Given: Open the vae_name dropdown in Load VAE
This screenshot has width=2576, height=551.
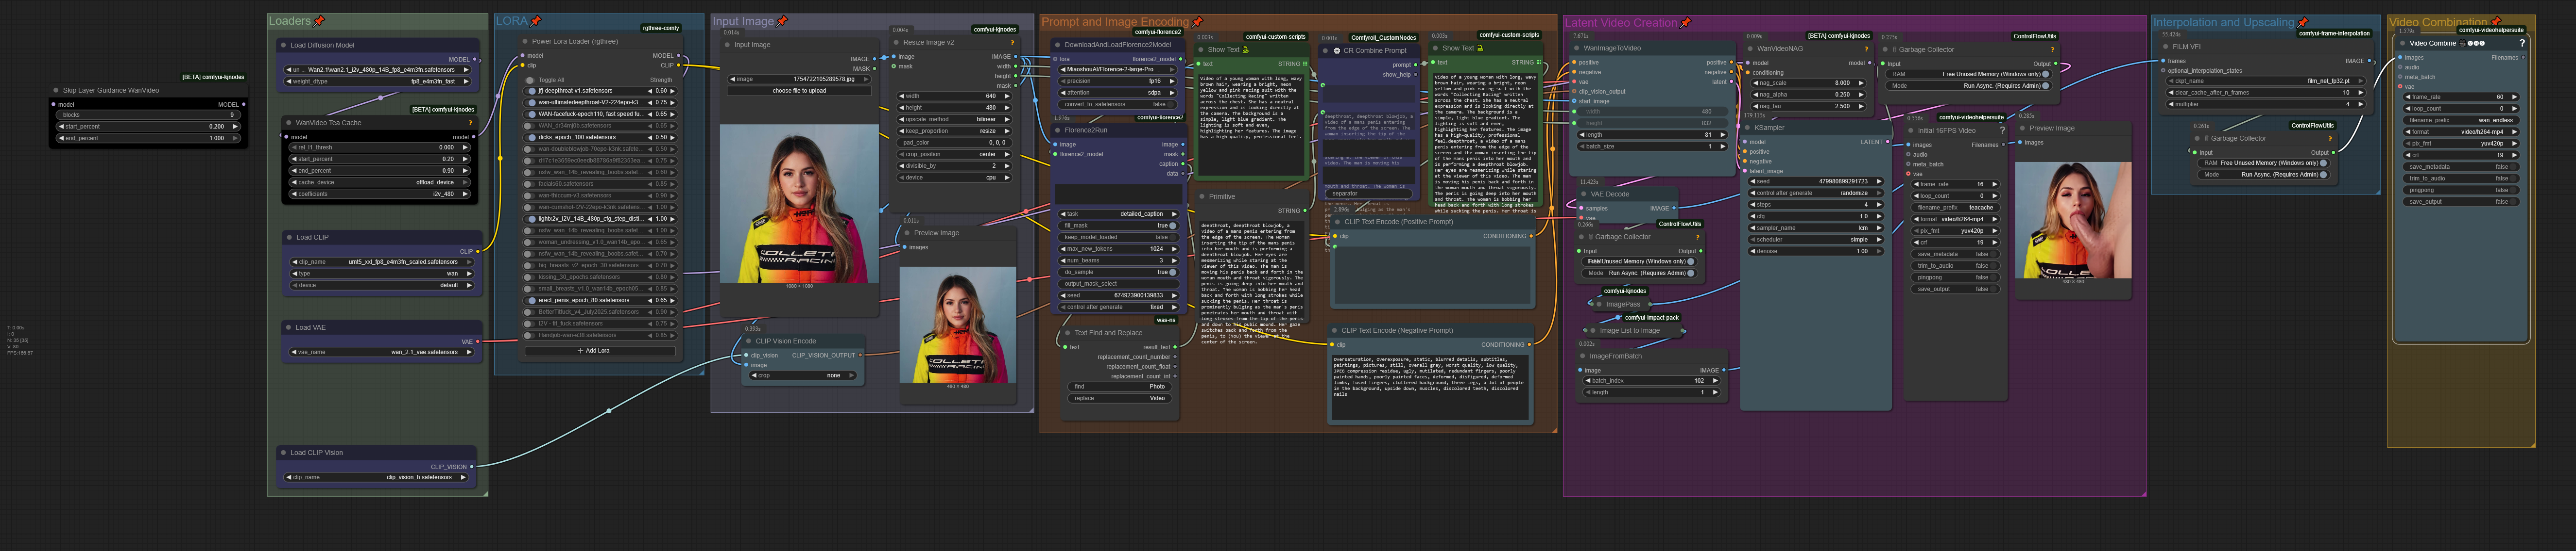Looking at the screenshot, I should click(381, 351).
